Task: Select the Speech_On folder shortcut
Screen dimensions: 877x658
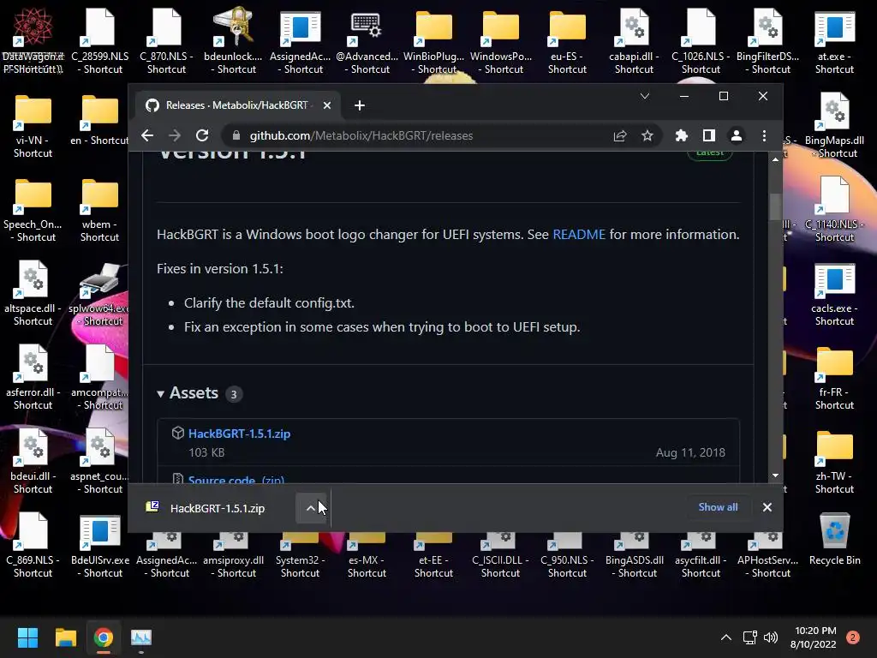Action: click(x=33, y=209)
